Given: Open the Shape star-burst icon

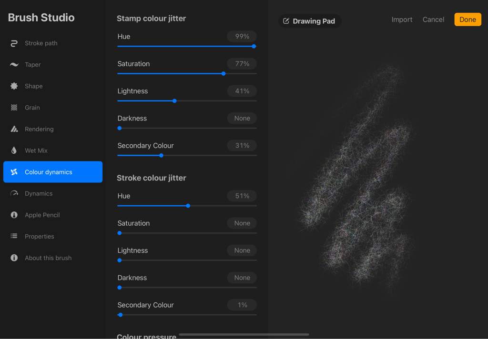Looking at the screenshot, I should [14, 86].
